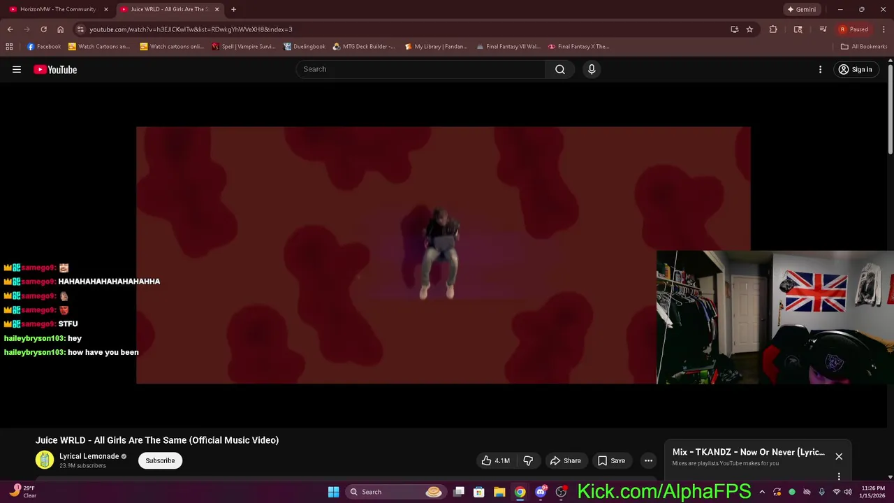This screenshot has height=503, width=894.
Task: Open YouTube settings three-dot menu
Action: (821, 69)
